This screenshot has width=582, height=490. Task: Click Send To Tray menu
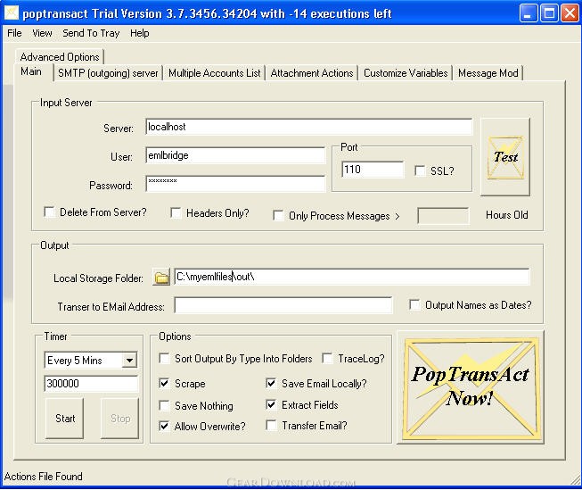(x=91, y=33)
